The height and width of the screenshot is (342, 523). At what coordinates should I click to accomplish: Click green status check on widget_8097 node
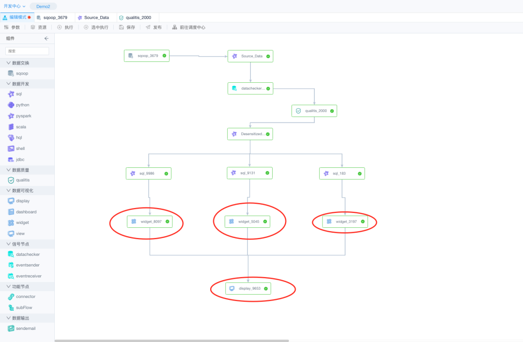(x=167, y=222)
